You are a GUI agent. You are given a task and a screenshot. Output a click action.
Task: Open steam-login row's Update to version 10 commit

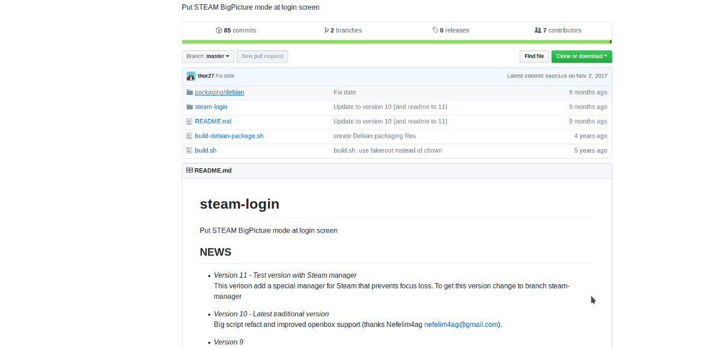click(390, 107)
